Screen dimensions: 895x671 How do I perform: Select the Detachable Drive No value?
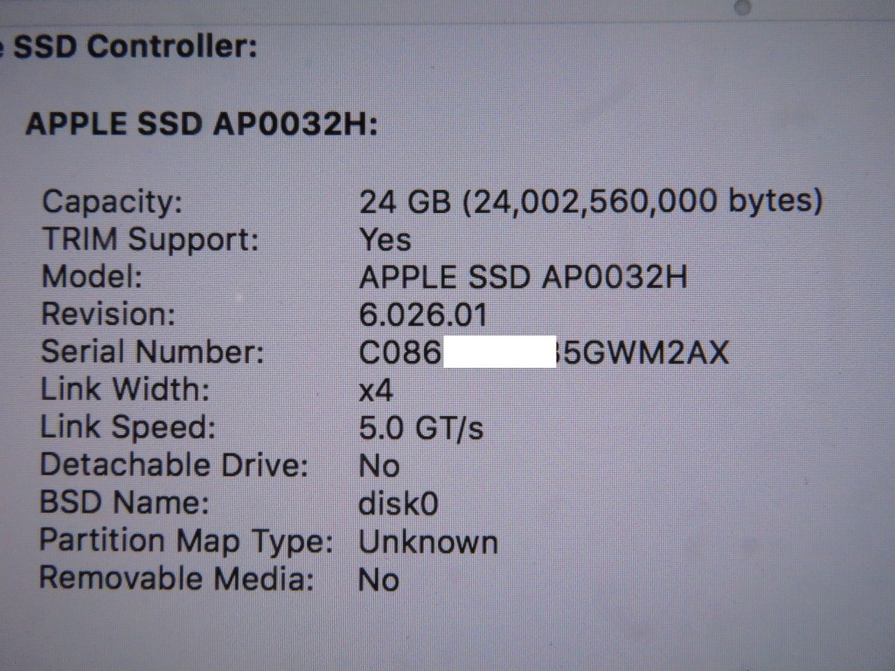coord(379,467)
